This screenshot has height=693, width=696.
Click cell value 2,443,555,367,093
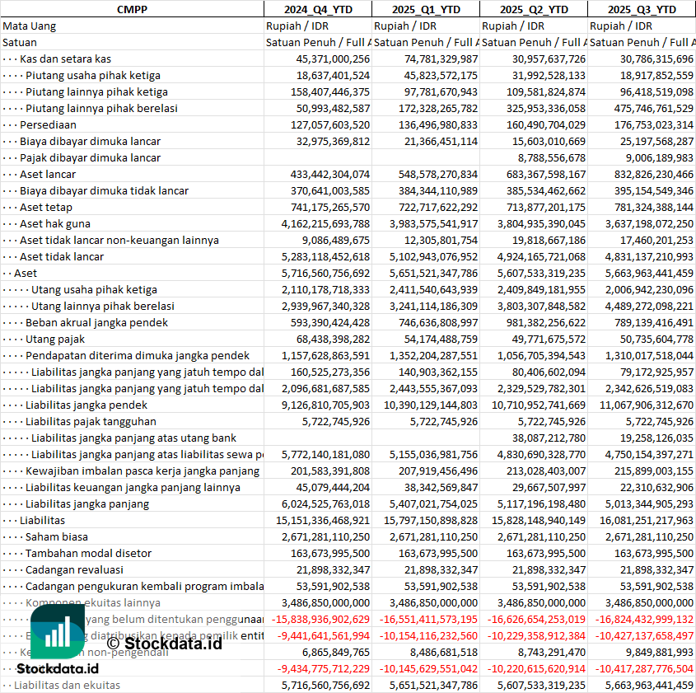(x=434, y=388)
